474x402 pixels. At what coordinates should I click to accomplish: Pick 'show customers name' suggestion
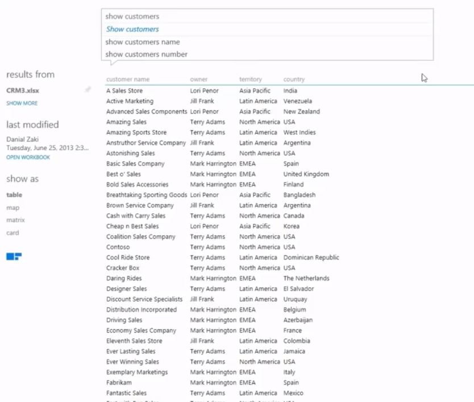pos(142,42)
